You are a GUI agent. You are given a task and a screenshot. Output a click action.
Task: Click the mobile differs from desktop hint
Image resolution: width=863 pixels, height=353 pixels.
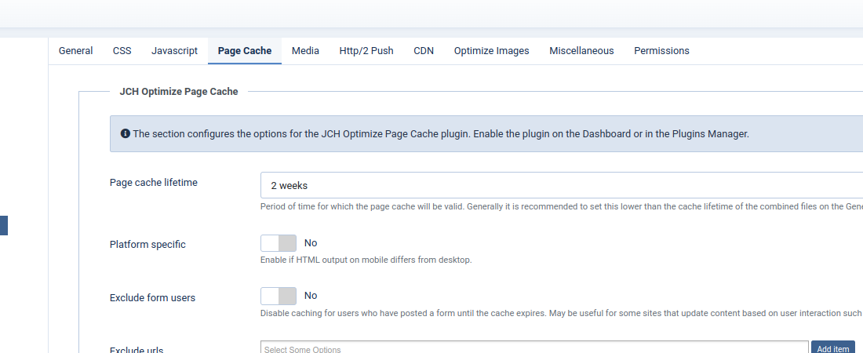(x=366, y=260)
